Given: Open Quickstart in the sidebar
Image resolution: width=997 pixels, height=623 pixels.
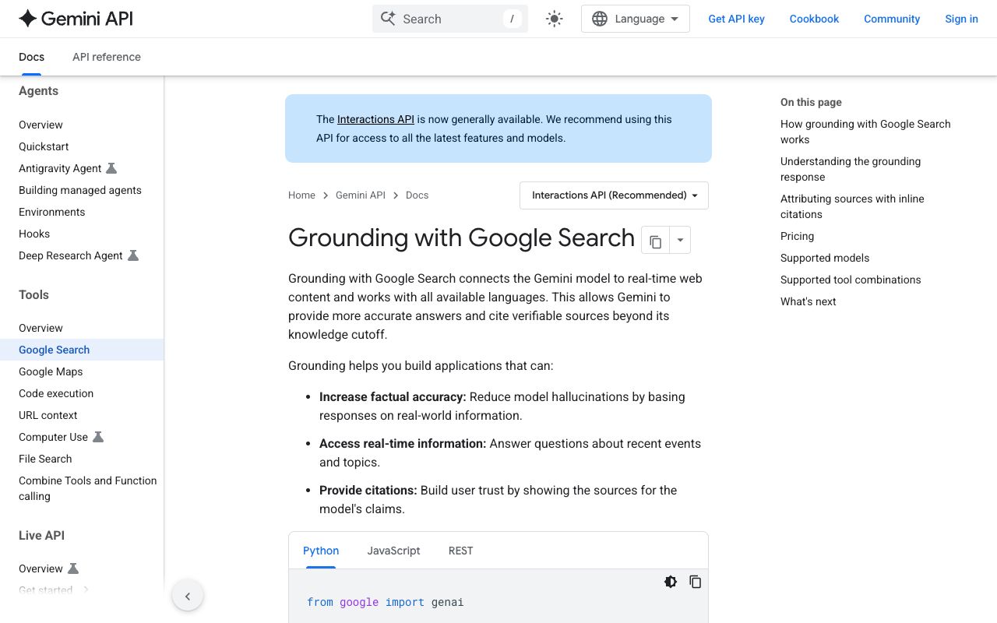Looking at the screenshot, I should point(44,146).
